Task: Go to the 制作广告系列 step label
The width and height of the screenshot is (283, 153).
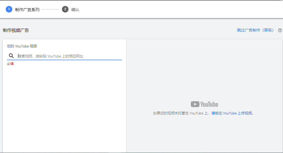Action: point(27,10)
